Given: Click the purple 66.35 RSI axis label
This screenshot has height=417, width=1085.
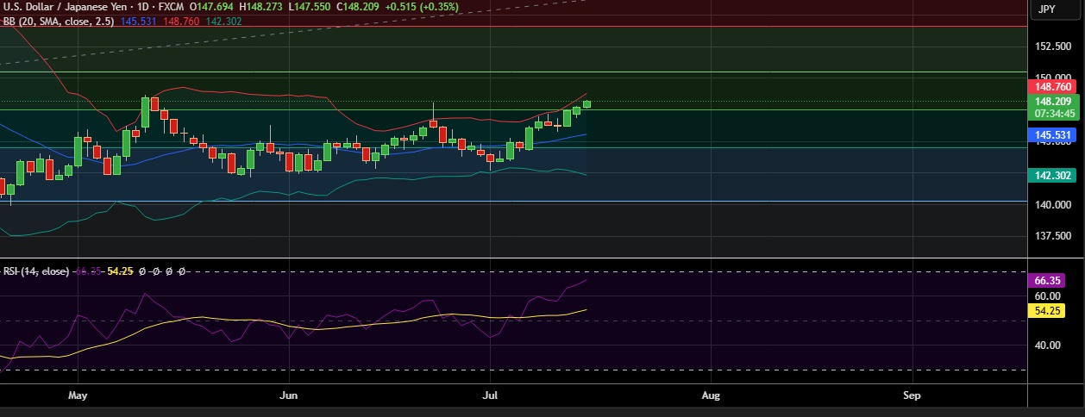Looking at the screenshot, I should pyautogui.click(x=1049, y=281).
